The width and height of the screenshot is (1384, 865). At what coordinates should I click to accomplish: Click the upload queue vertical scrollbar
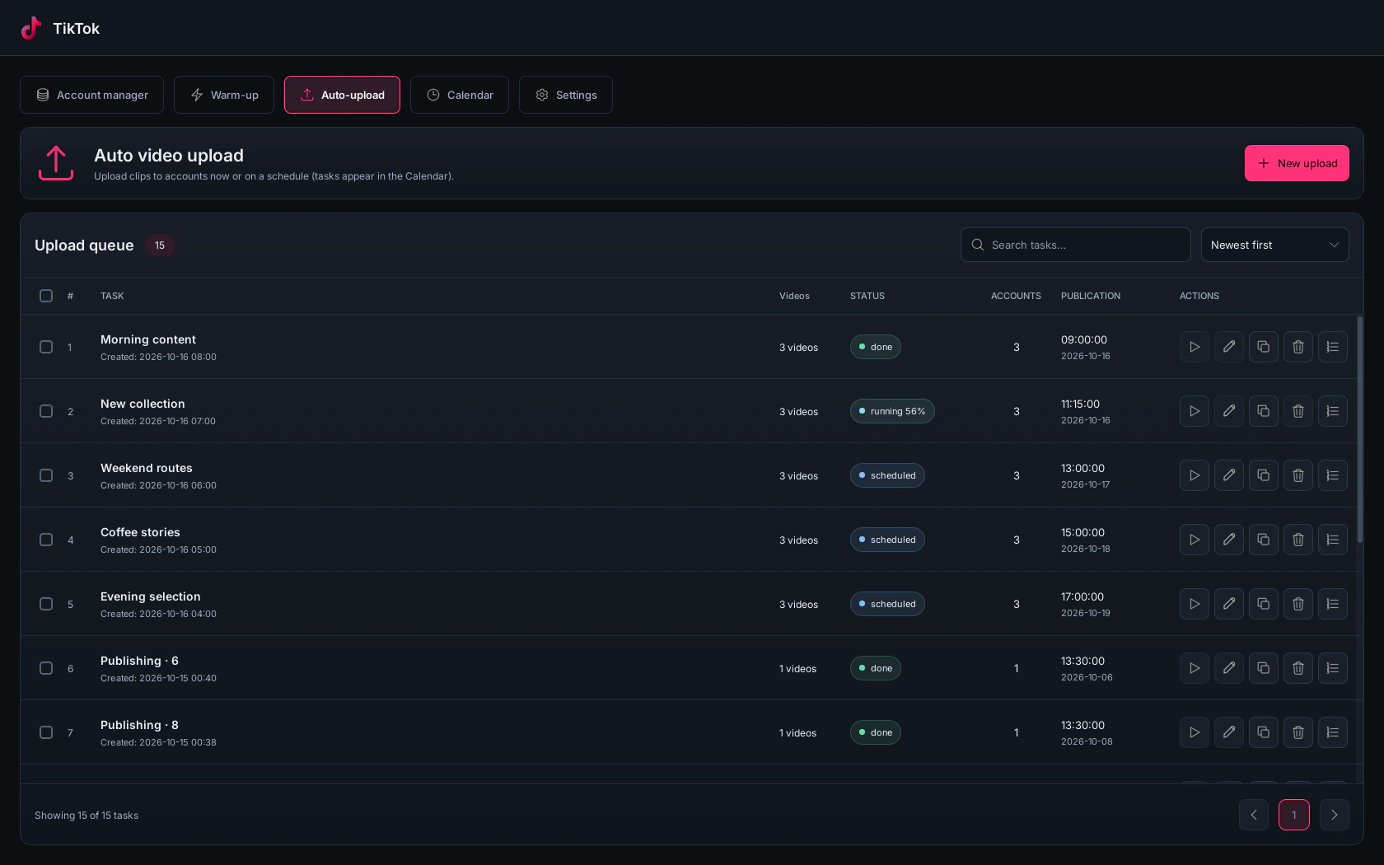(1360, 430)
